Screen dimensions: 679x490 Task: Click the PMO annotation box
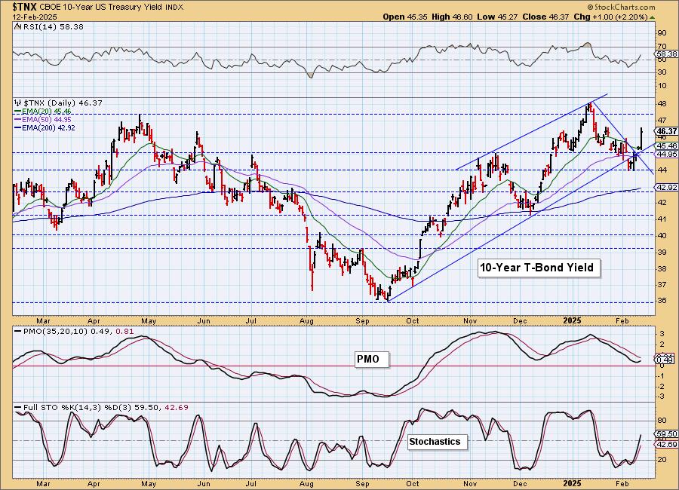coord(371,360)
